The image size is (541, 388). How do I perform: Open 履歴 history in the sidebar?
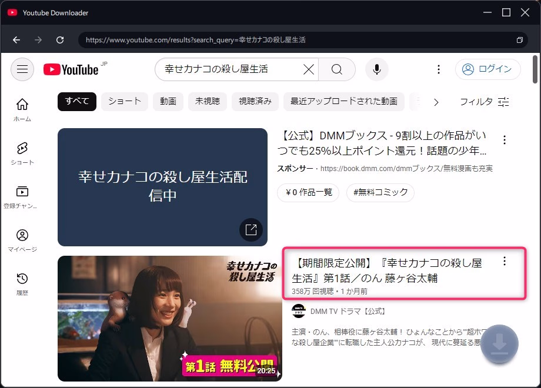click(x=22, y=284)
